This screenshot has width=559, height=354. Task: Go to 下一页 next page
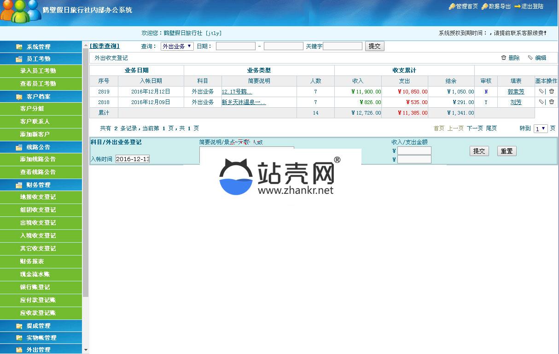point(474,128)
